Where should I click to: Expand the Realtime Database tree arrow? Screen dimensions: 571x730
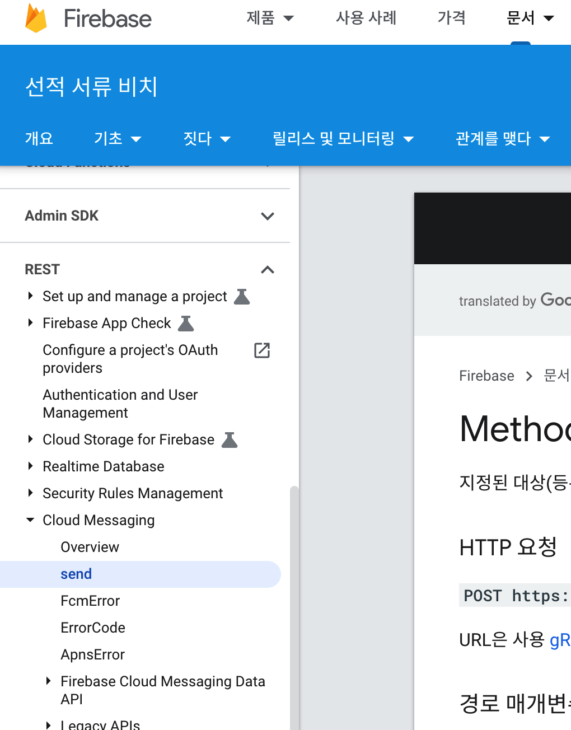[x=30, y=466]
